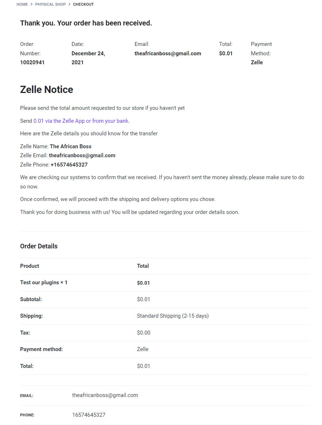The width and height of the screenshot is (322, 425).
Task: Click the customer phone number 16574645327
Action: (x=89, y=415)
